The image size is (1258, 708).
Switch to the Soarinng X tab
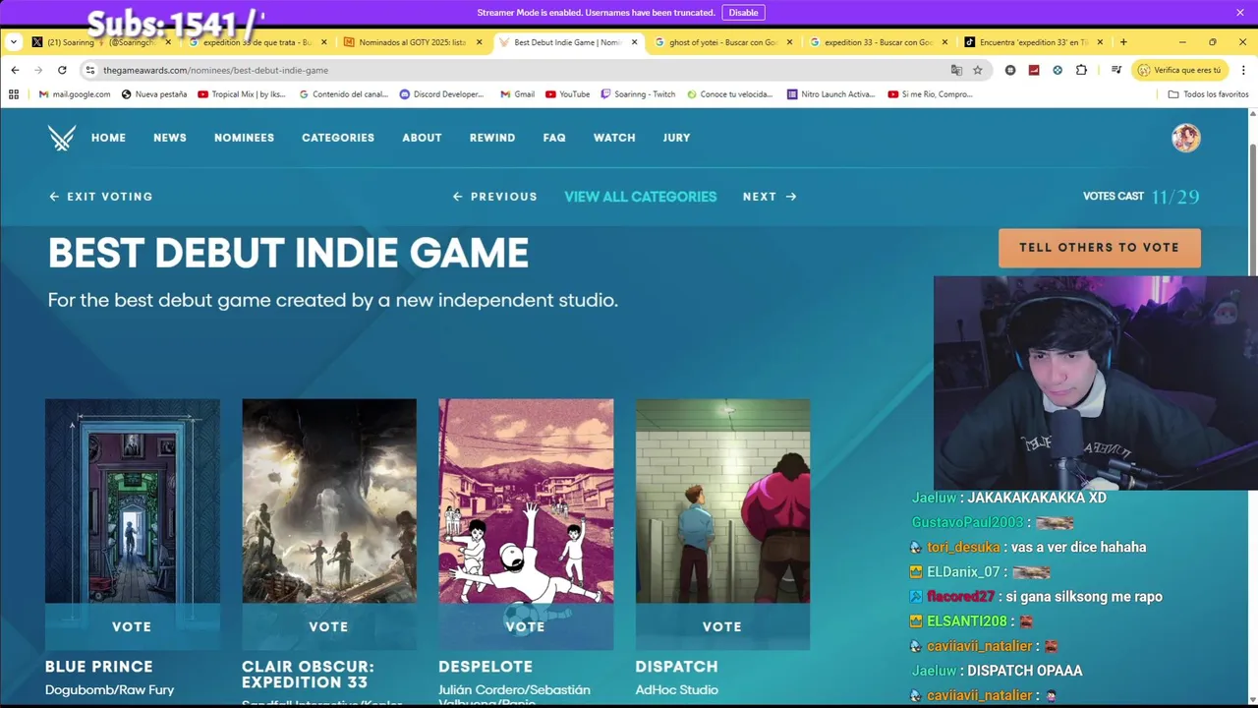tap(102, 42)
